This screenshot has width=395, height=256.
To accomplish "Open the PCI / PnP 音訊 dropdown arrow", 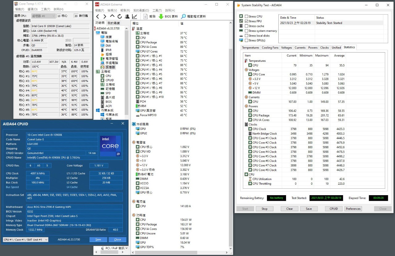I will point(126,248).
